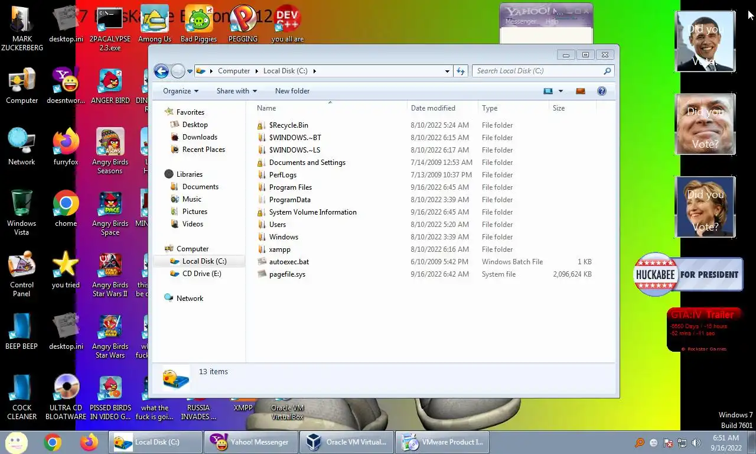756x454 pixels.
Task: Open Chrome from the taskbar
Action: point(53,442)
